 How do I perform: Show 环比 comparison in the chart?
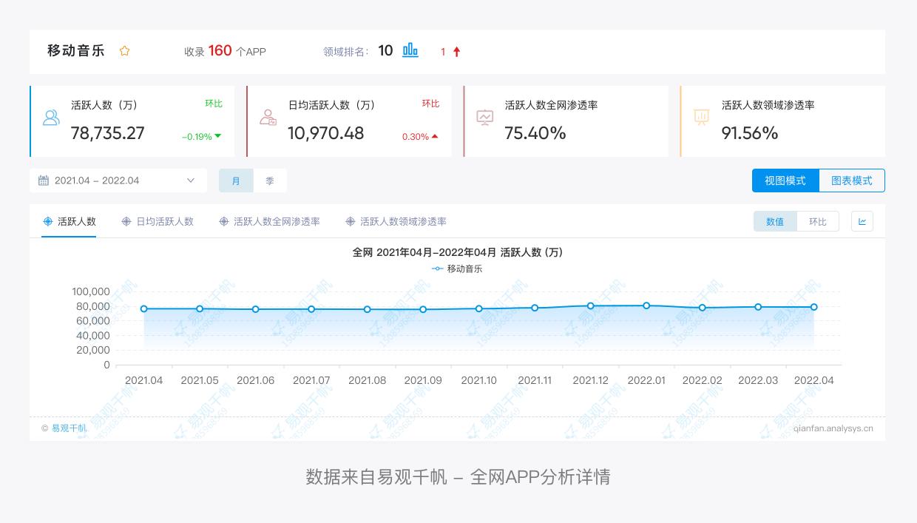(x=818, y=221)
